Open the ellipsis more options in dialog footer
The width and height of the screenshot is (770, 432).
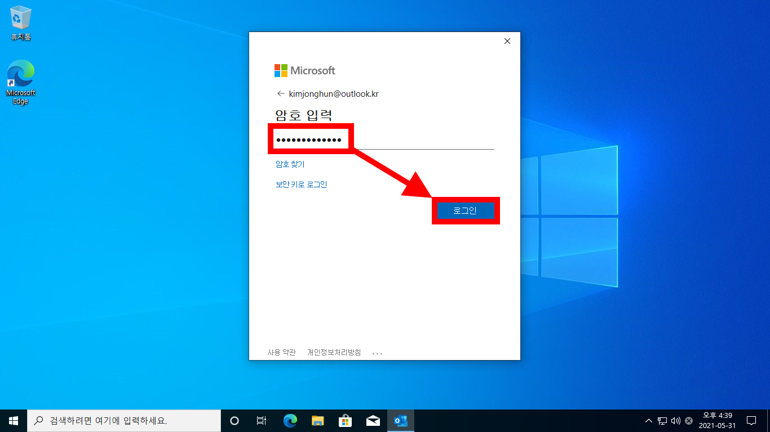[377, 353]
